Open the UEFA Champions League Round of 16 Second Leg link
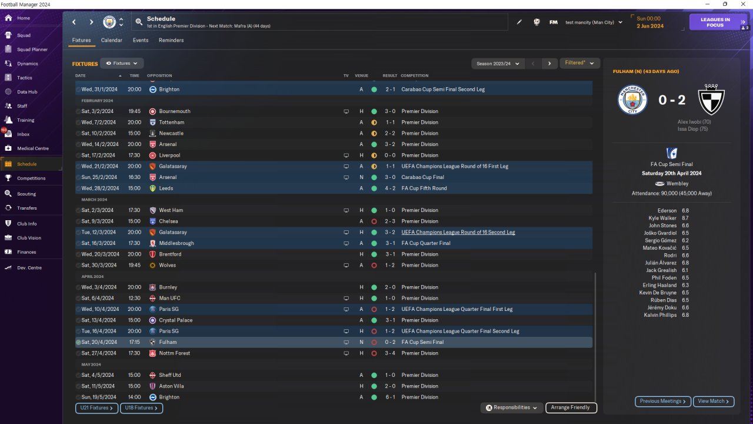The image size is (753, 424). point(458,232)
